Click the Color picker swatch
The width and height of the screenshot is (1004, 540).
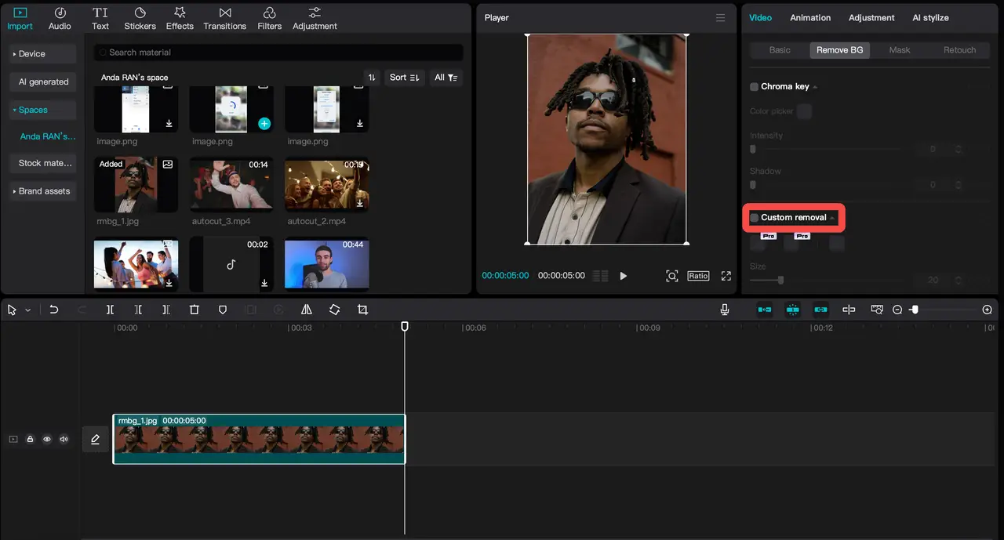coord(804,111)
